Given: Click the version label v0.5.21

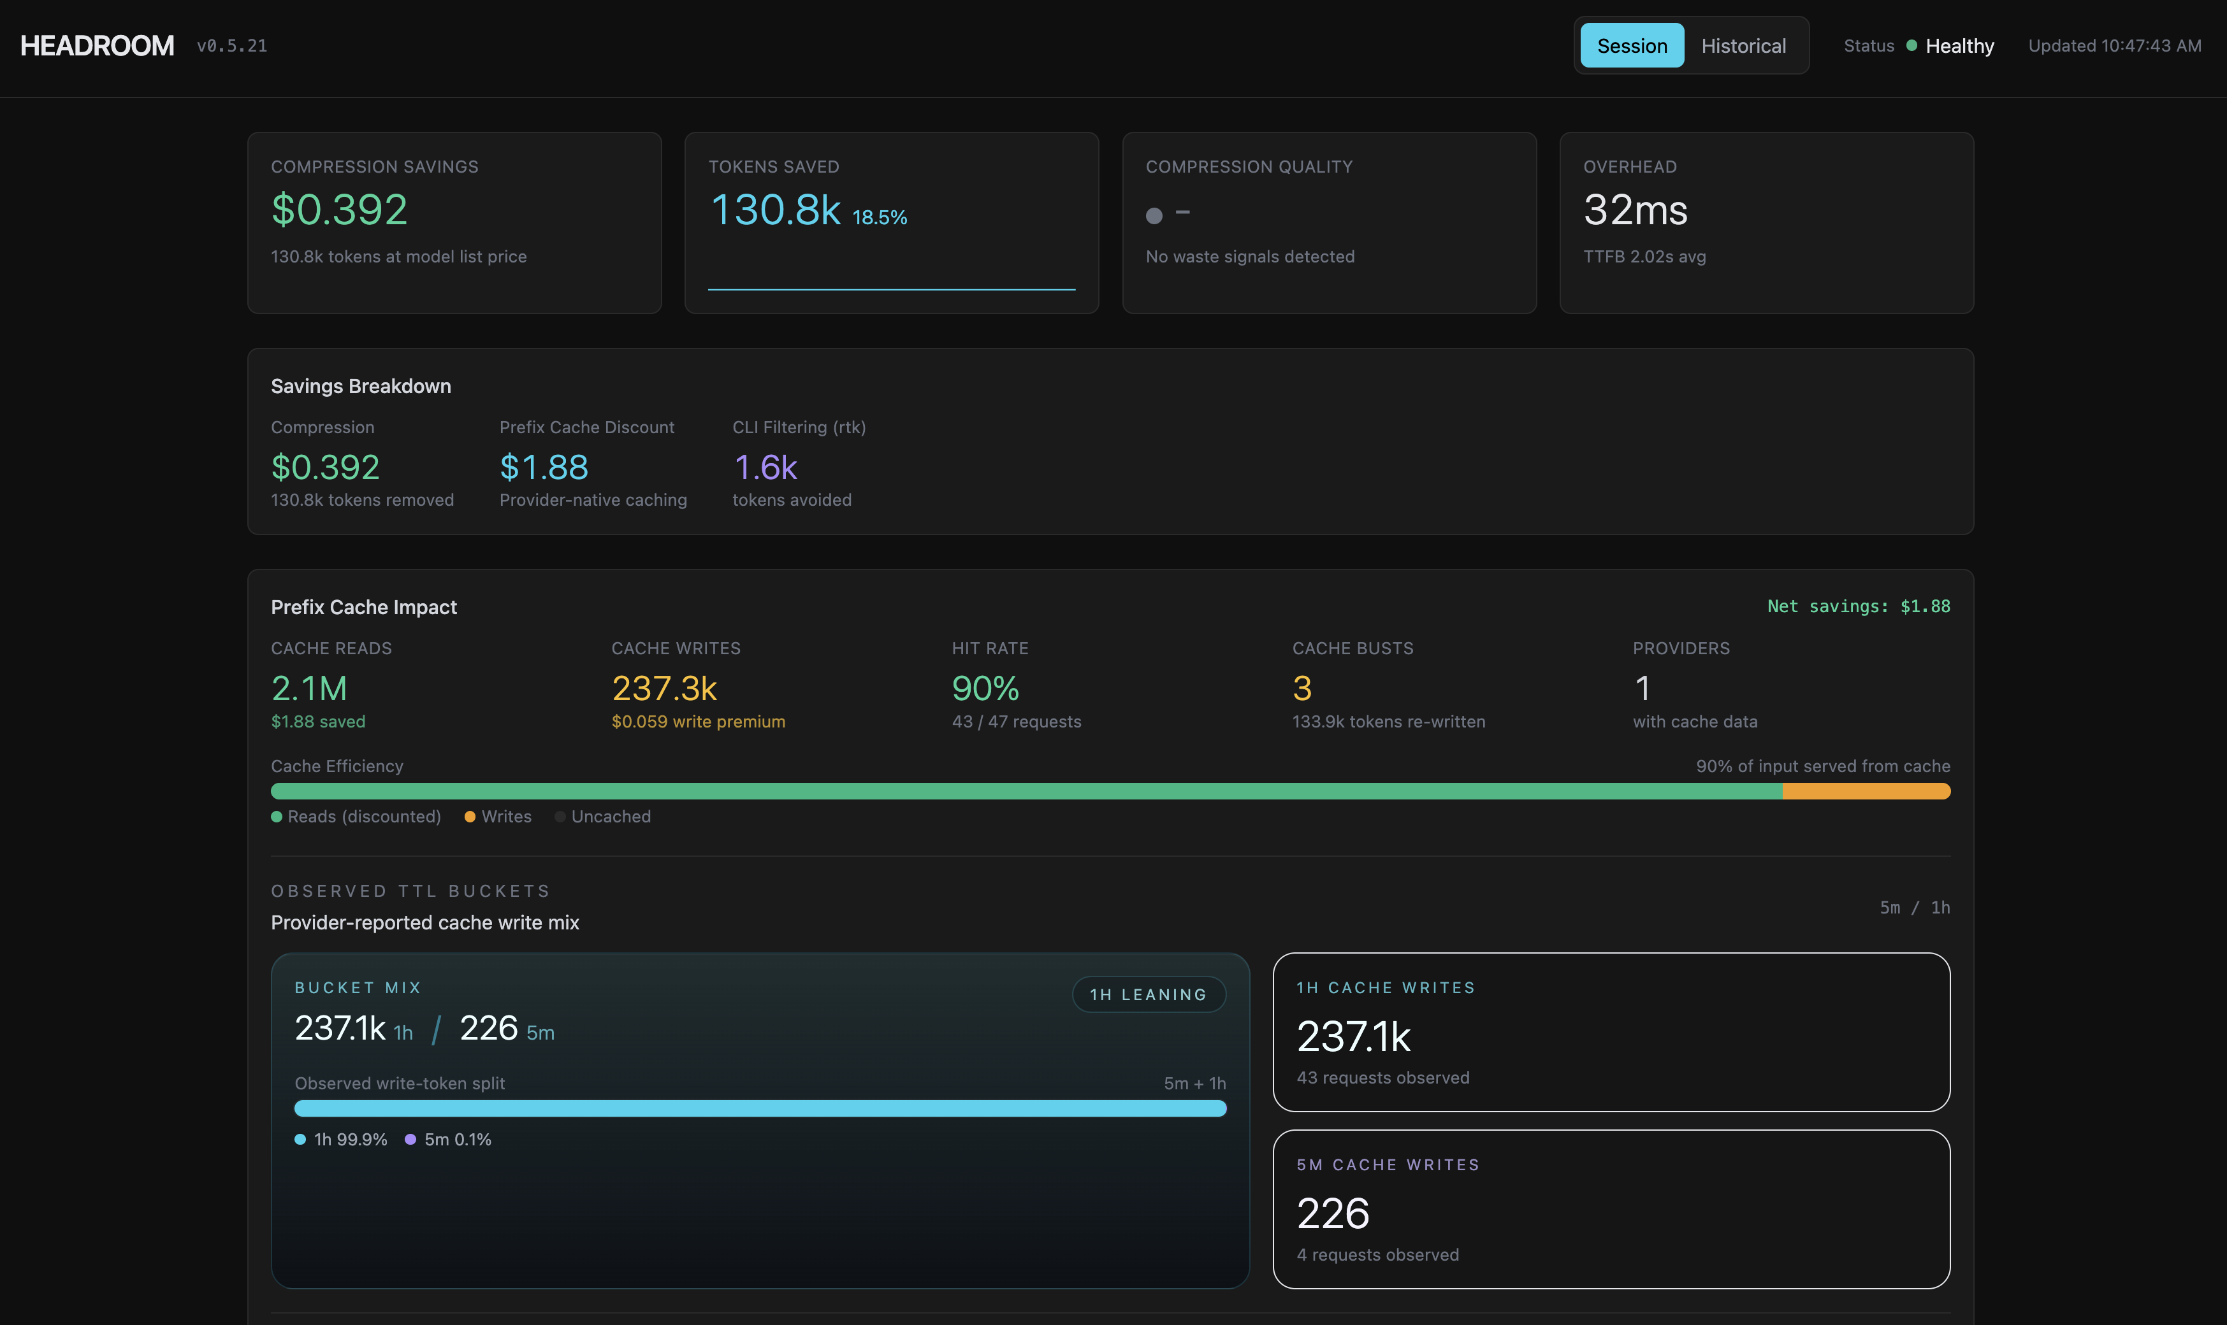Looking at the screenshot, I should [x=232, y=45].
